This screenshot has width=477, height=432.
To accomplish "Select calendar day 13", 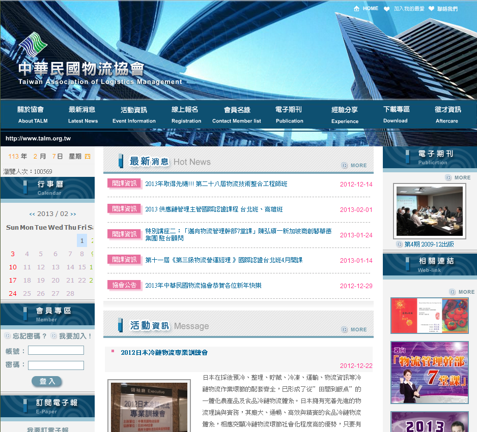I will (55, 267).
